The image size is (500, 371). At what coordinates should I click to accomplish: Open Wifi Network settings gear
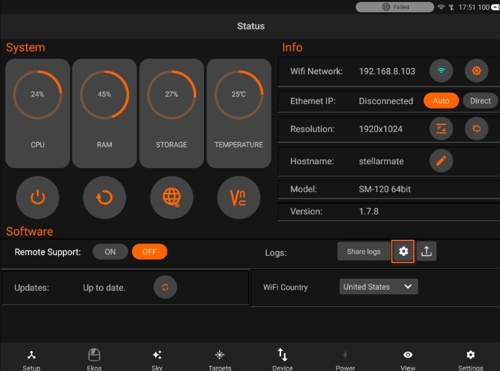point(477,70)
